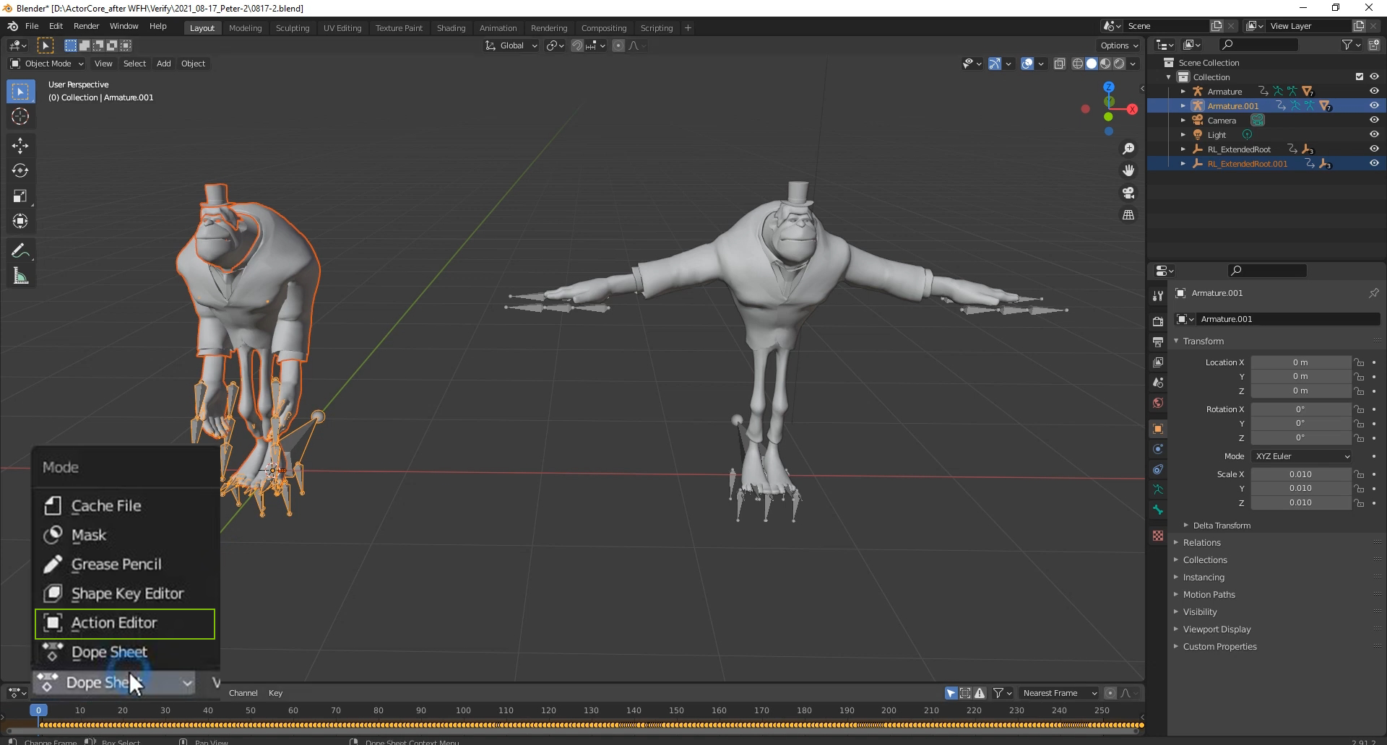Activate the Move tool
Image resolution: width=1387 pixels, height=745 pixels.
pyautogui.click(x=20, y=146)
